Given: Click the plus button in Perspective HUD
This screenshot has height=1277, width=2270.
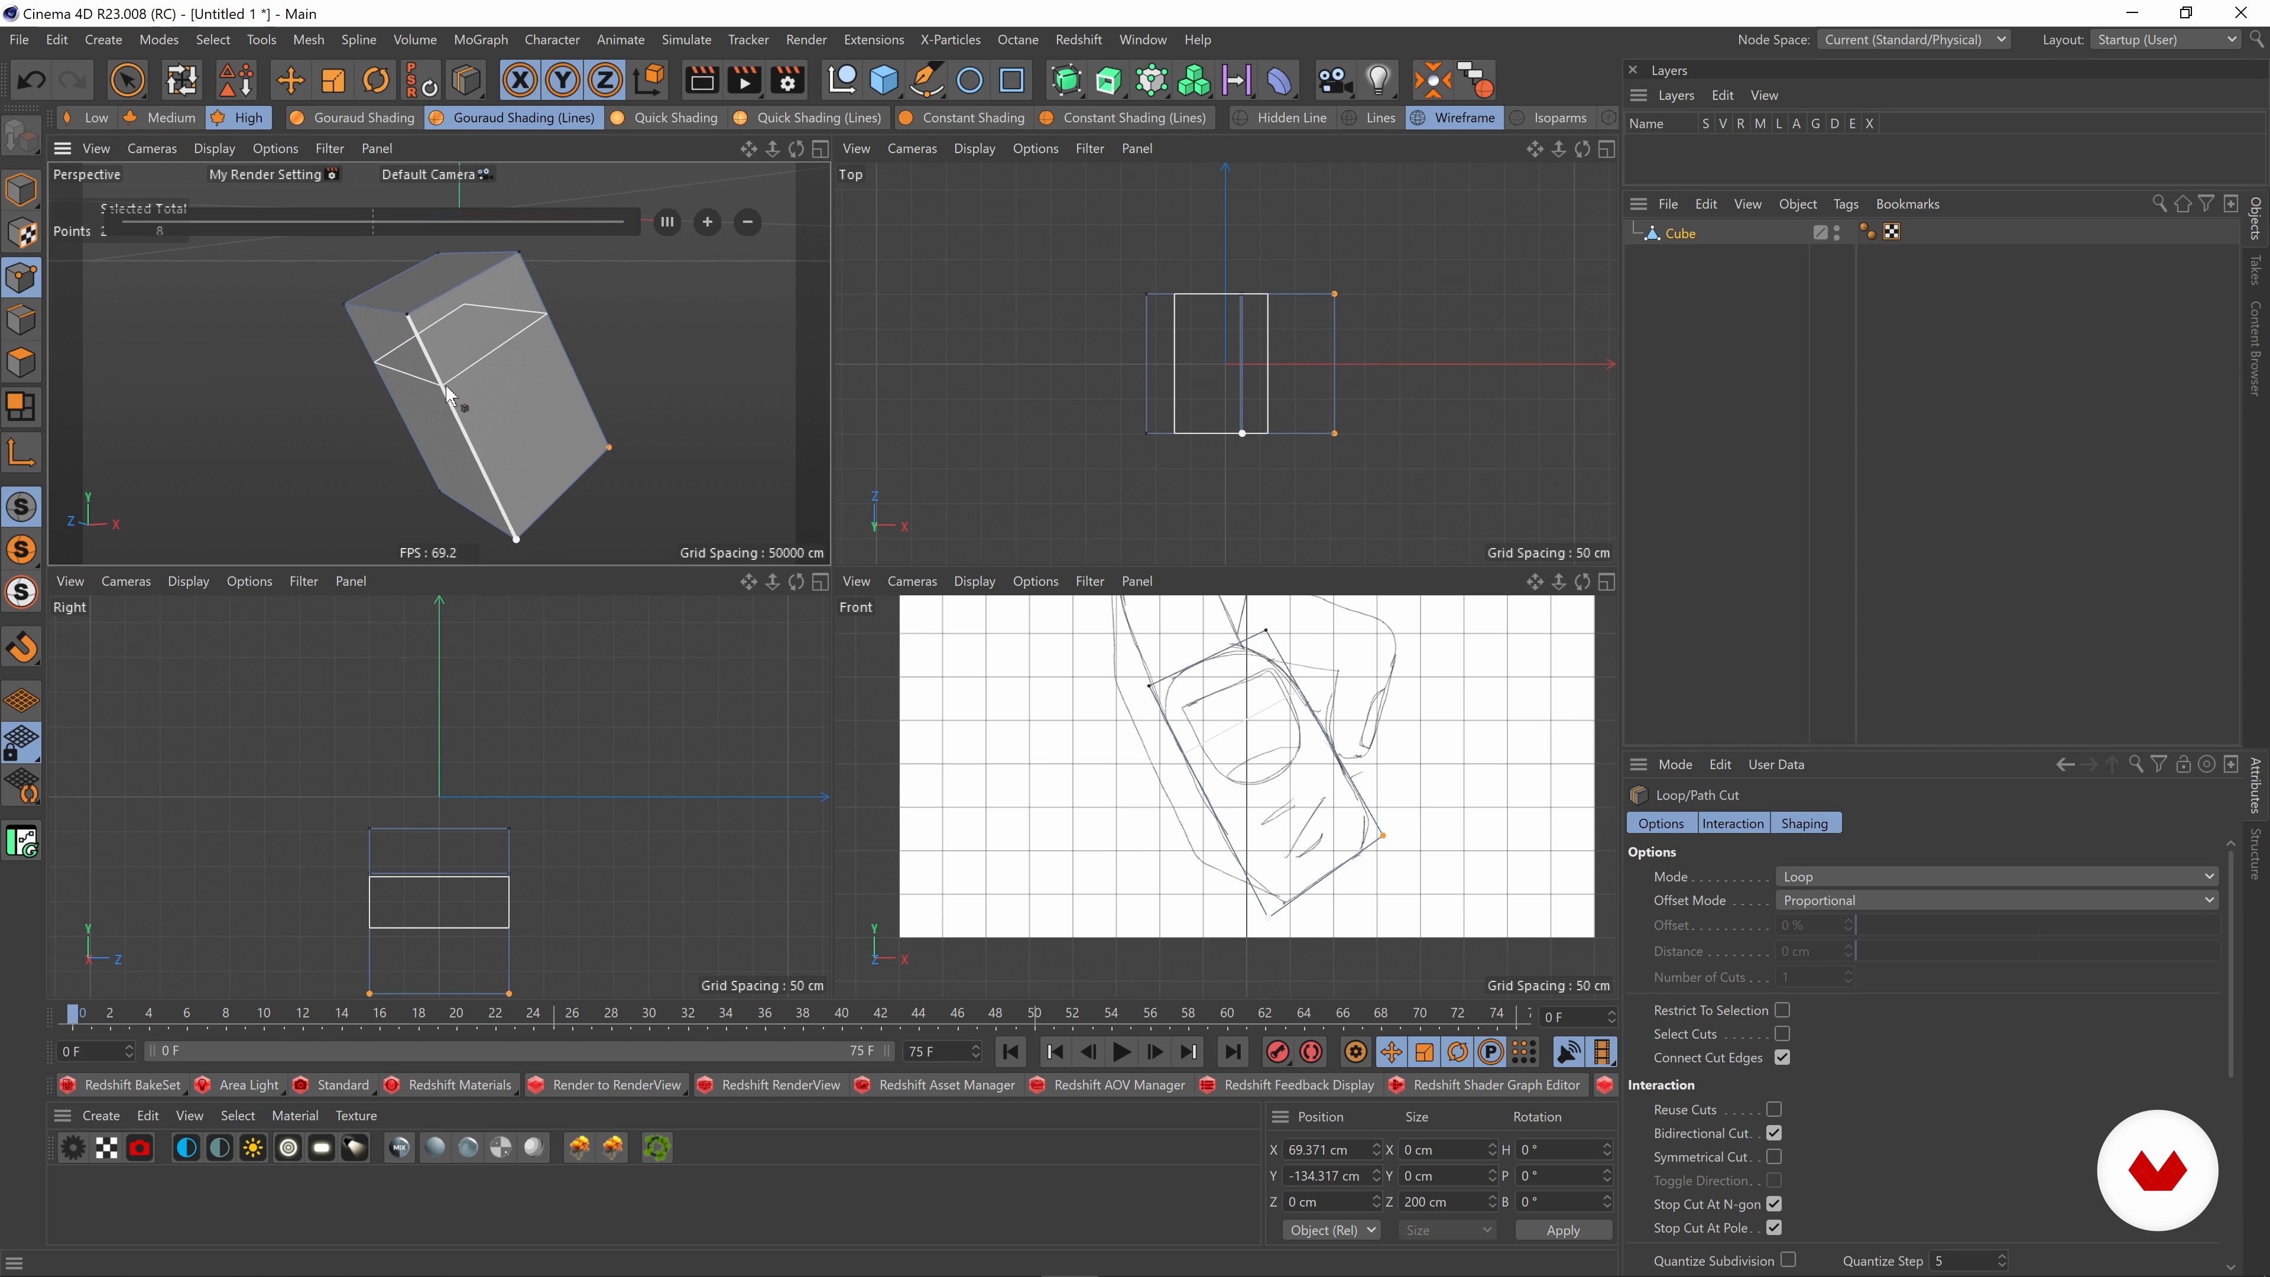Looking at the screenshot, I should (x=707, y=222).
